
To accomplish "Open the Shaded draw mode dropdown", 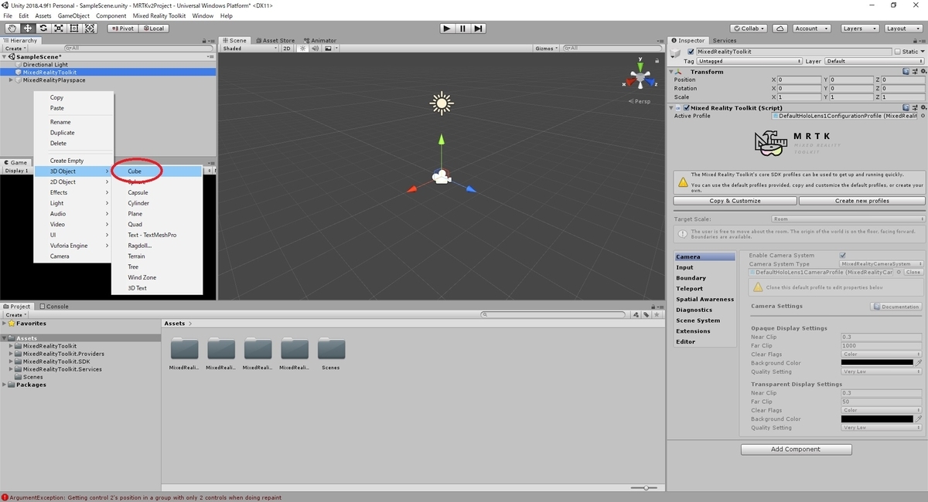I will [x=249, y=49].
